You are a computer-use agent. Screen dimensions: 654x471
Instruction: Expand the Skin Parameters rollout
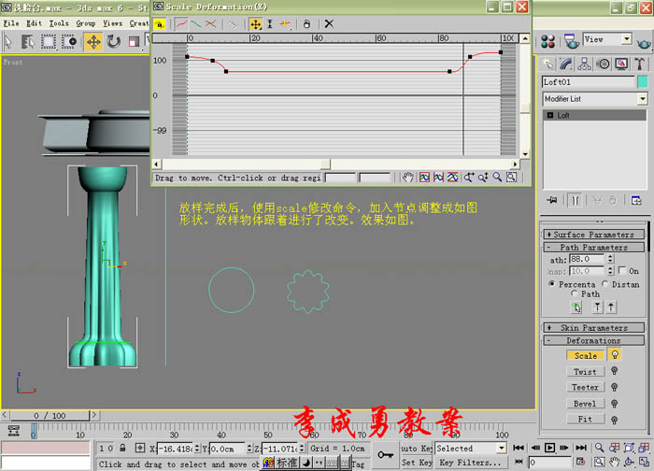point(594,327)
